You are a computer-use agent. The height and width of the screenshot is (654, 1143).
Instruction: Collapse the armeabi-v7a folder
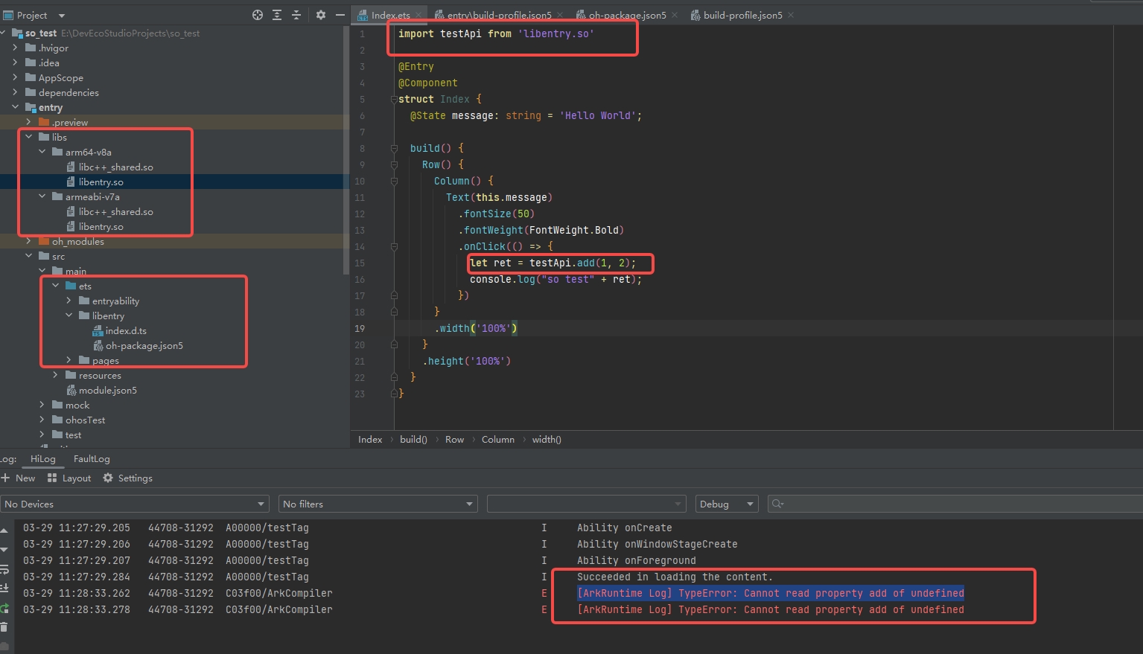click(42, 196)
